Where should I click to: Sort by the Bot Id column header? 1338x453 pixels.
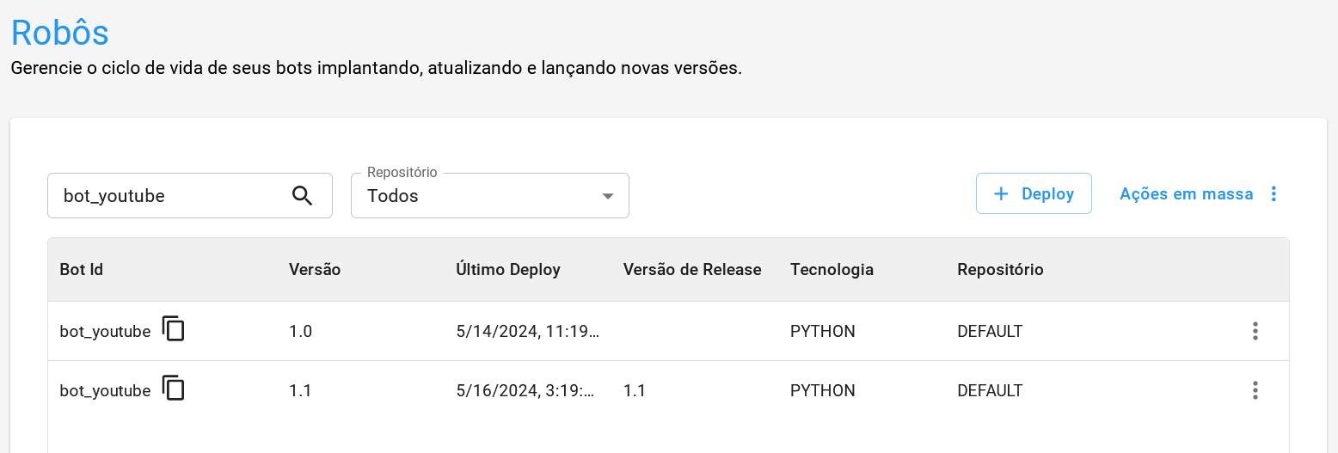click(82, 270)
